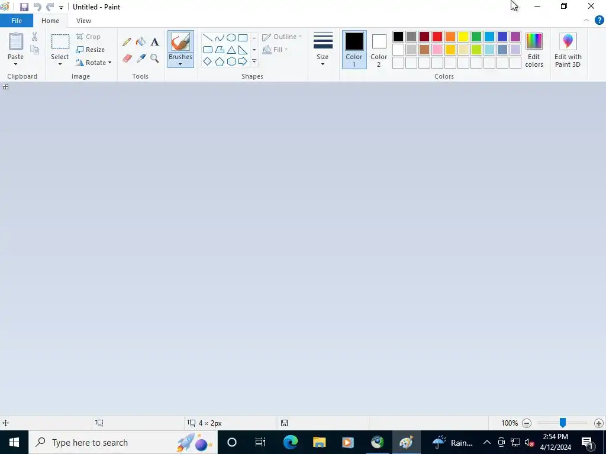
Task: Activate Color 1 foreground selector
Action: point(354,50)
